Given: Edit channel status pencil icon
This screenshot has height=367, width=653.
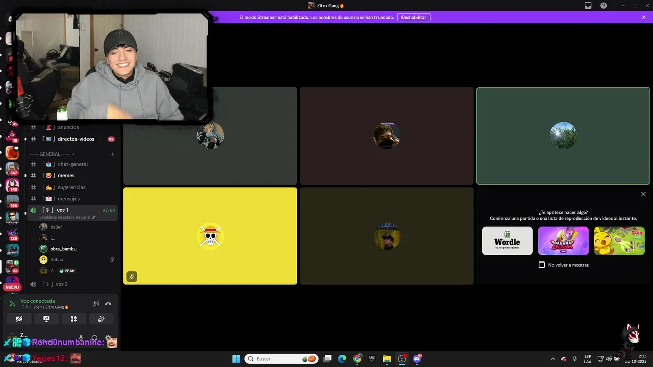Looking at the screenshot, I should [94, 217].
